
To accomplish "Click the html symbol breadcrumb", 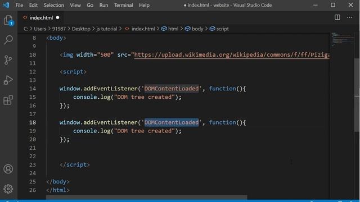I will [x=170, y=29].
